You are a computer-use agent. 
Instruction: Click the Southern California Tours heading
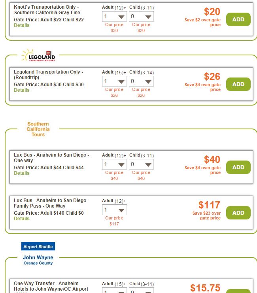point(38,129)
